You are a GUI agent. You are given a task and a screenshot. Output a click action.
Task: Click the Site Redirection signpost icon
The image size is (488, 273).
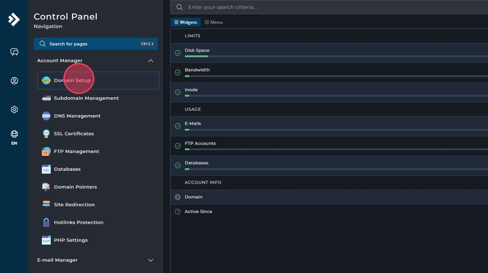click(46, 205)
